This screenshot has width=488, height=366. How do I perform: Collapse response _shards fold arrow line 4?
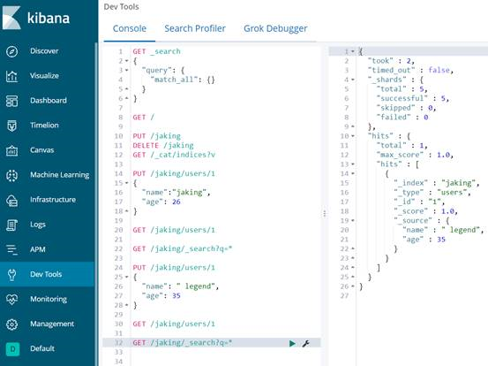353,80
